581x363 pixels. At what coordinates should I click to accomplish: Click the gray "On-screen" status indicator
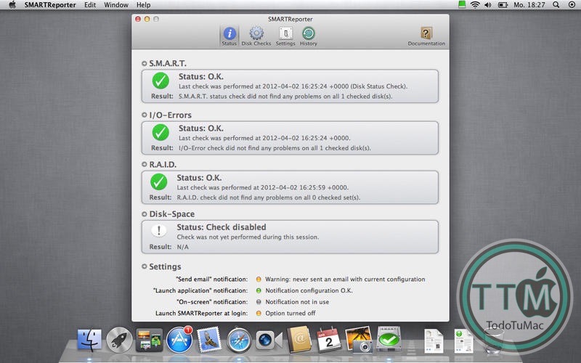point(259,302)
